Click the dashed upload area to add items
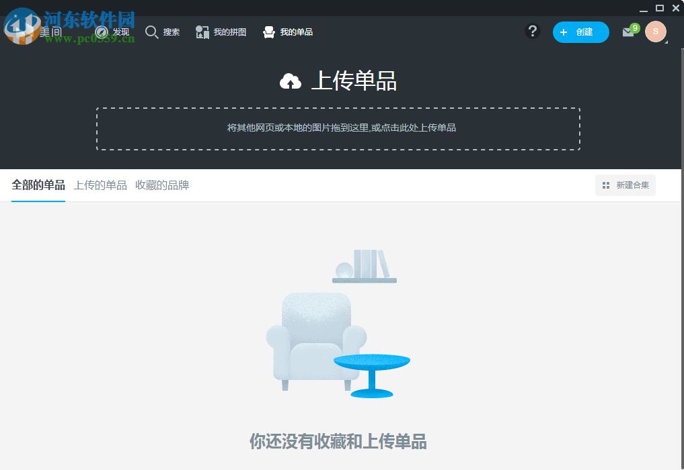The width and height of the screenshot is (684, 470). pos(338,128)
